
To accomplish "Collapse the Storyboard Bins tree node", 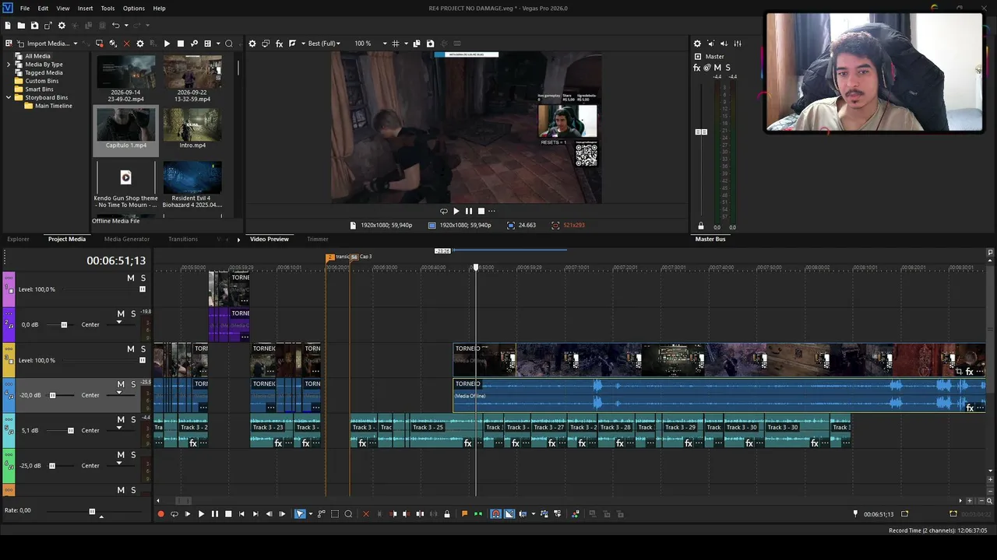I will point(9,97).
